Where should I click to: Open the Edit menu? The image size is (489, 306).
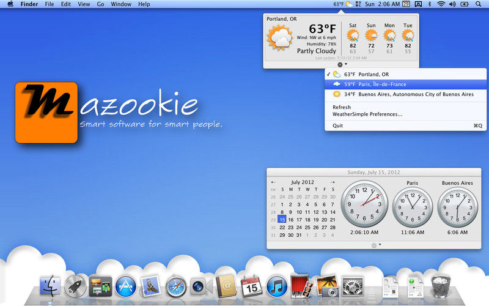(x=66, y=4)
